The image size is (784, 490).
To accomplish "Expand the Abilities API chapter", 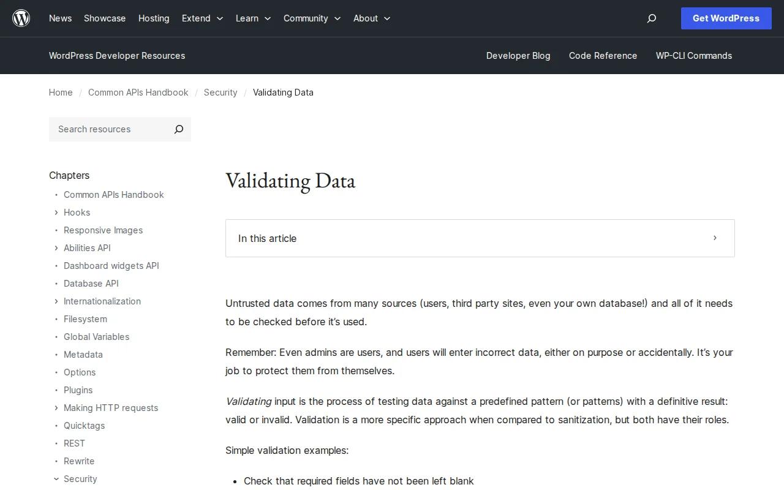I will pyautogui.click(x=56, y=248).
